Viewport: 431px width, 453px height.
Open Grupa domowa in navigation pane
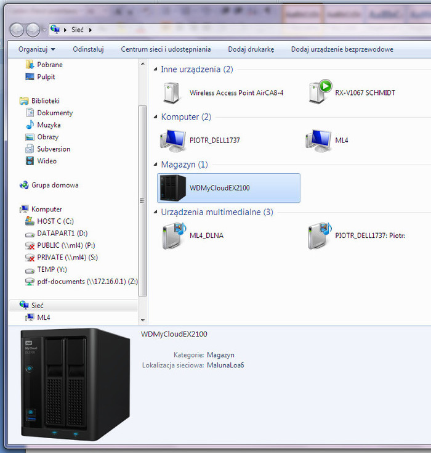[x=55, y=185]
